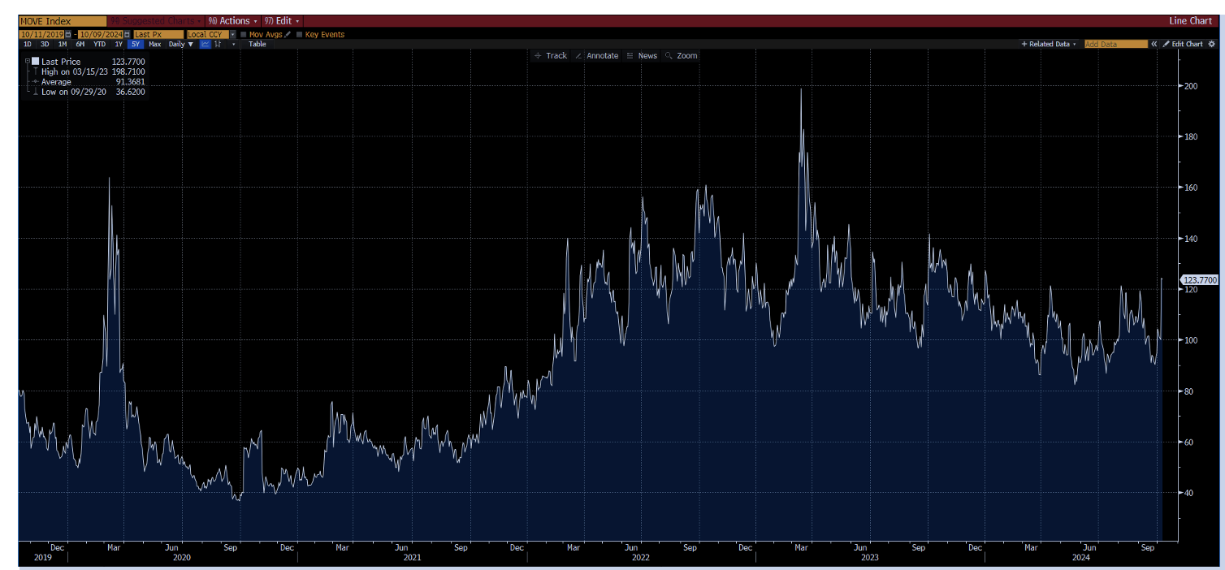Enable the Key Events checkbox
Viewport: 1225px width, 570px height.
300,34
